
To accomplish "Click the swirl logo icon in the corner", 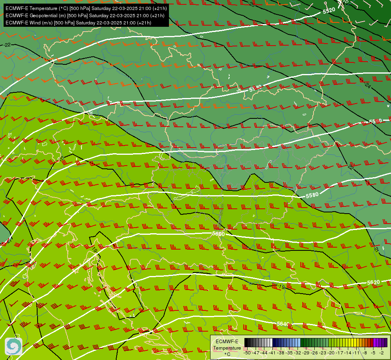I will click(x=14, y=346).
